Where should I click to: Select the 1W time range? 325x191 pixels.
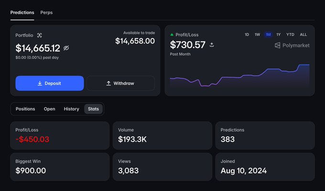click(x=257, y=35)
